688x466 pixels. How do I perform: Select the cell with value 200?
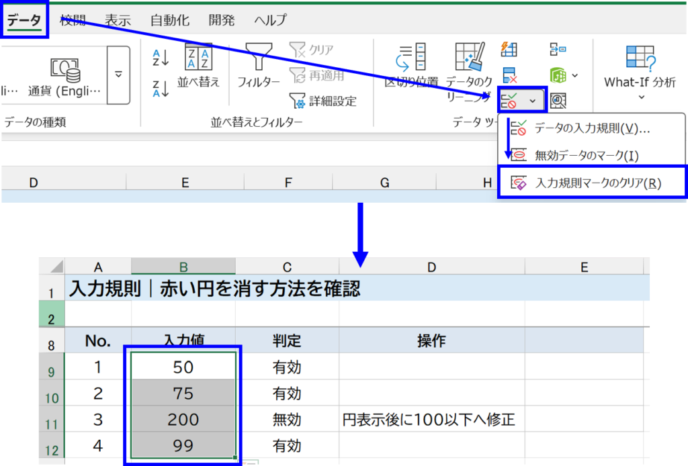[x=183, y=420]
